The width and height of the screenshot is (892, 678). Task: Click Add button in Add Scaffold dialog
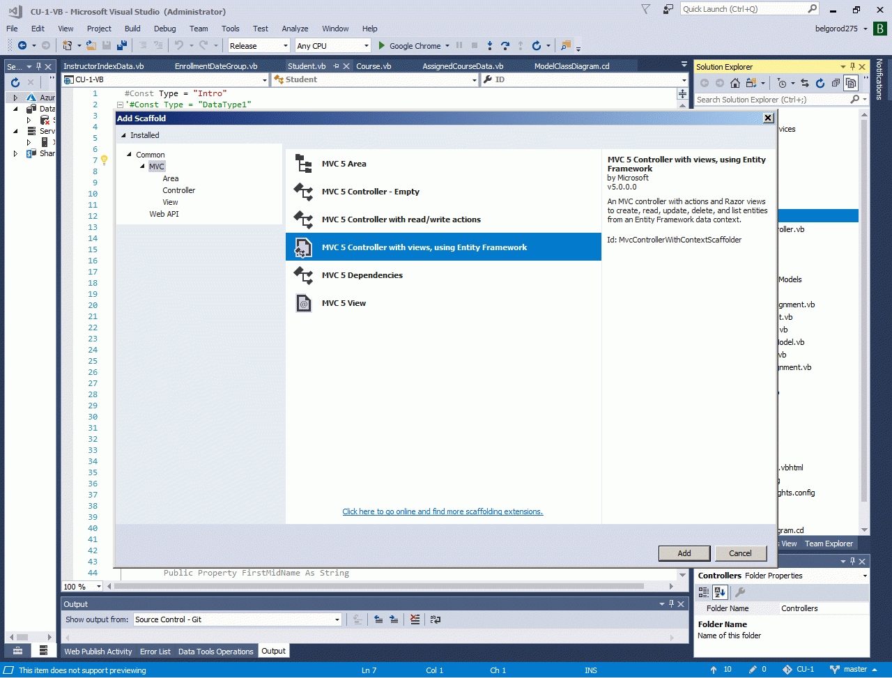pyautogui.click(x=684, y=553)
